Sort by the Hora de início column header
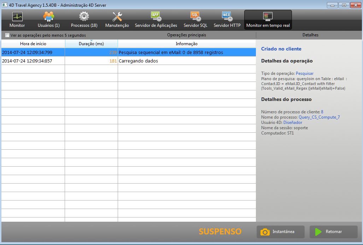This screenshot has height=245, width=363. [x=33, y=44]
